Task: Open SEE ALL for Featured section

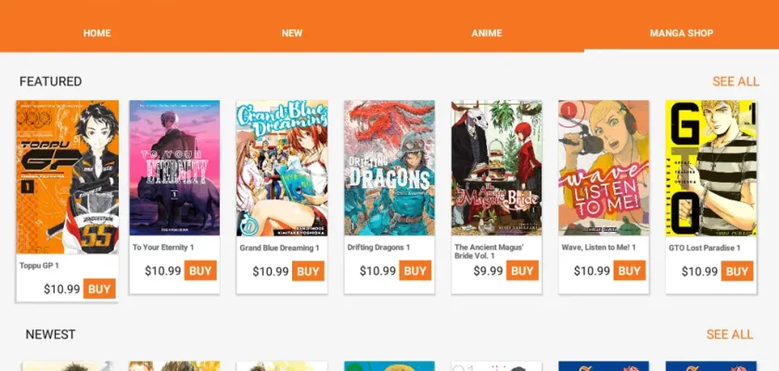Action: tap(735, 82)
